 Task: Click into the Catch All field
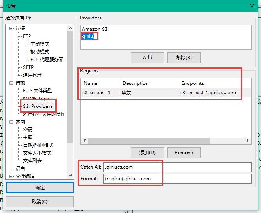[x=177, y=167]
